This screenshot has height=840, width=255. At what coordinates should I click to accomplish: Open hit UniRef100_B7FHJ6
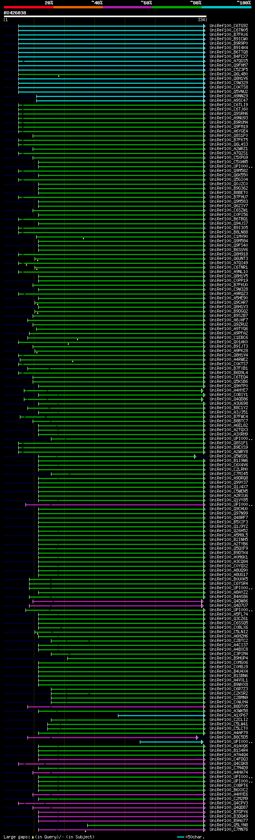pyautogui.click(x=229, y=35)
